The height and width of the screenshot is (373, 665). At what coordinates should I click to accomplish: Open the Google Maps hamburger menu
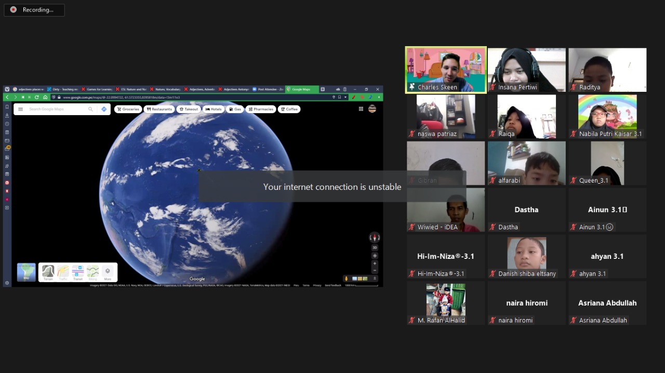[x=21, y=109]
